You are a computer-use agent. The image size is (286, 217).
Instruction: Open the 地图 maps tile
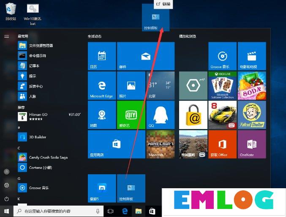tap(102, 115)
